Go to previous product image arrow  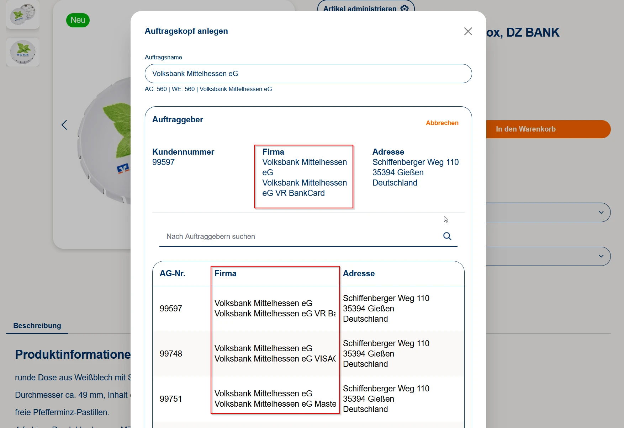click(64, 125)
